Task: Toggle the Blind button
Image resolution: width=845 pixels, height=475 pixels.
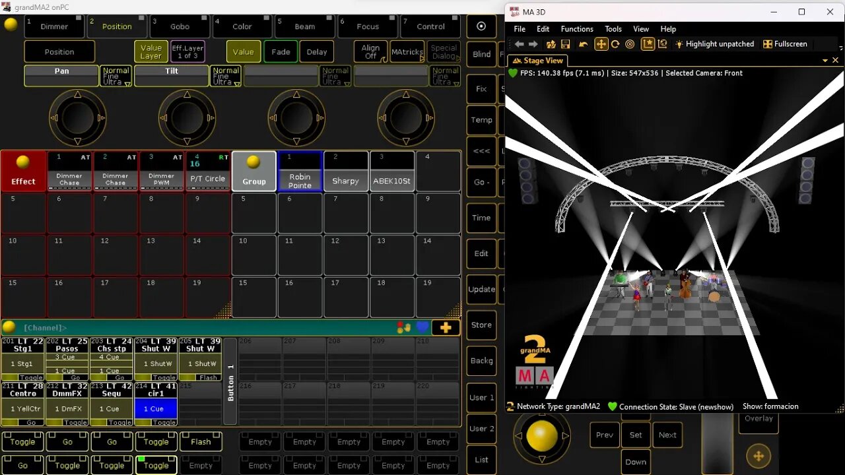Action: 481,54
